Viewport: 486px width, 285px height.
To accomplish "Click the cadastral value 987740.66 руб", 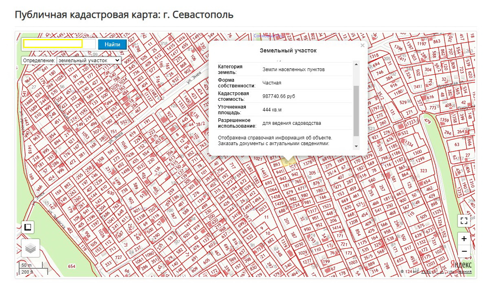I will (279, 96).
